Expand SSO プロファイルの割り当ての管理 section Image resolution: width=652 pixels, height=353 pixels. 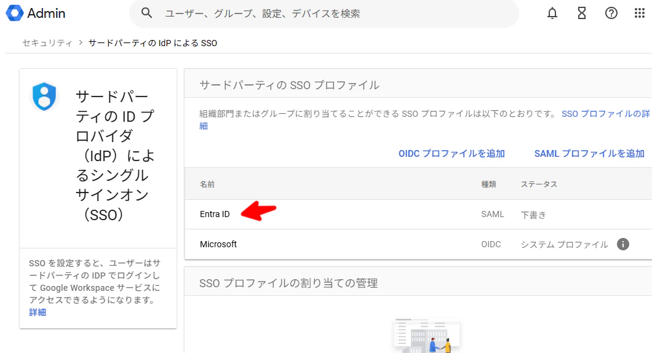pyautogui.click(x=288, y=283)
